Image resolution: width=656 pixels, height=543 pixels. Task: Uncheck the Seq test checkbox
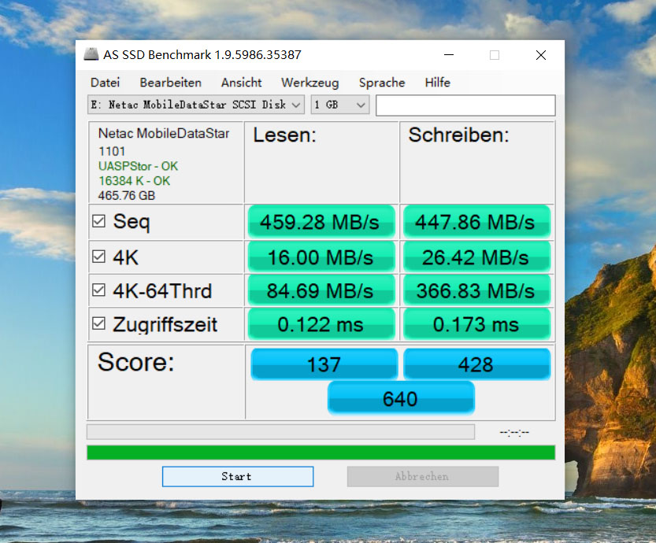(98, 221)
